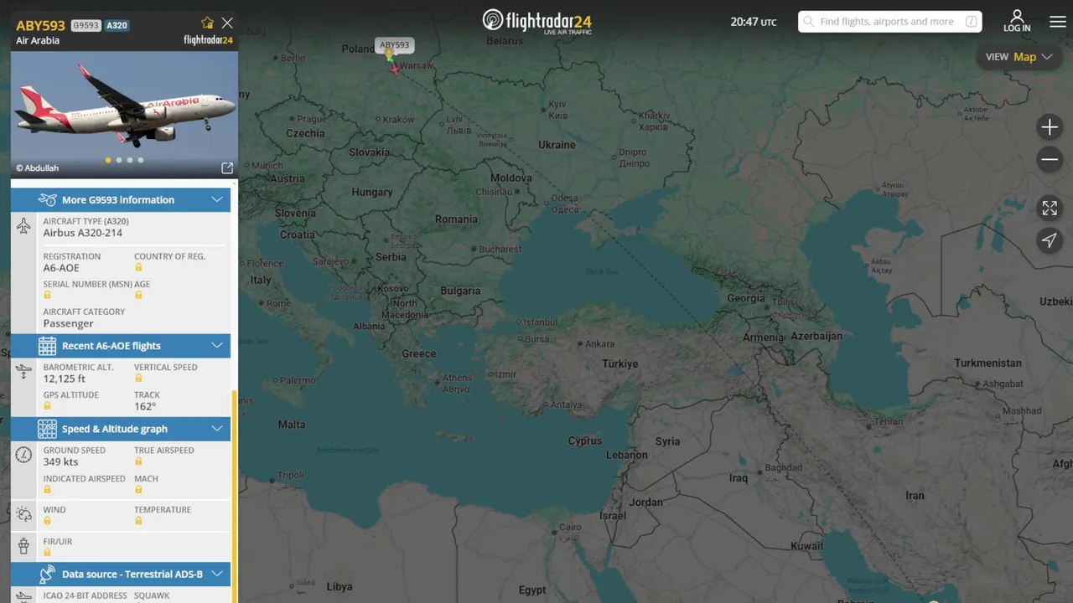
Task: Click the 20:47 UTC clock
Action: 753,22
